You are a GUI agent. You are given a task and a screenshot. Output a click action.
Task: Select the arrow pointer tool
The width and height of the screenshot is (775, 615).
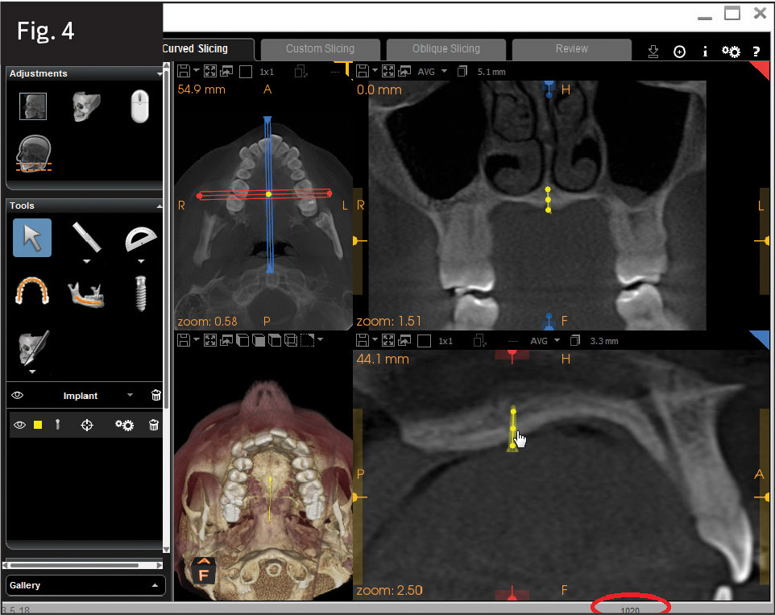(32, 238)
